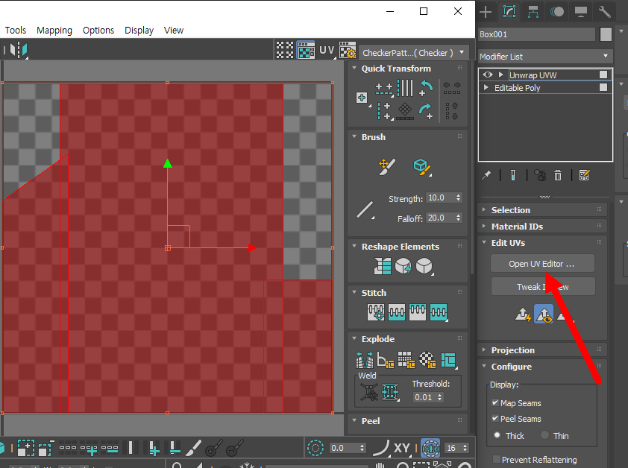Screen dimensions: 628x468
Task: Open the Options menu
Action: tap(98, 30)
